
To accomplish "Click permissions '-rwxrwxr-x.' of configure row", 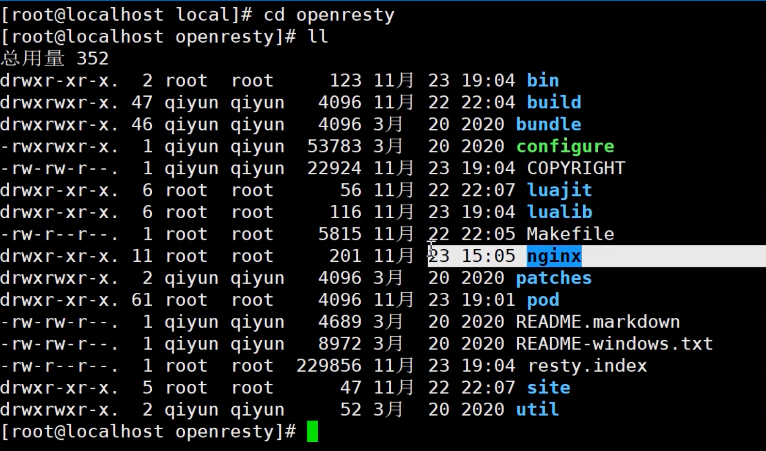I will pos(59,146).
